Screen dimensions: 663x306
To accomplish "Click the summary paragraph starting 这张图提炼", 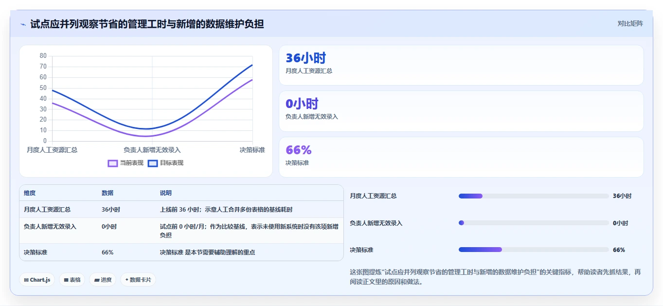I will (496, 277).
